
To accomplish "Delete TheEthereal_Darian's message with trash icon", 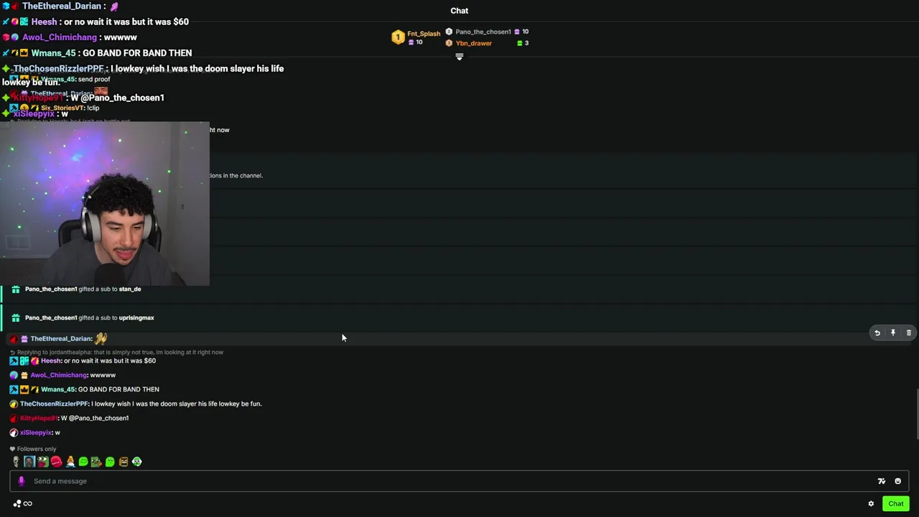I will point(909,333).
